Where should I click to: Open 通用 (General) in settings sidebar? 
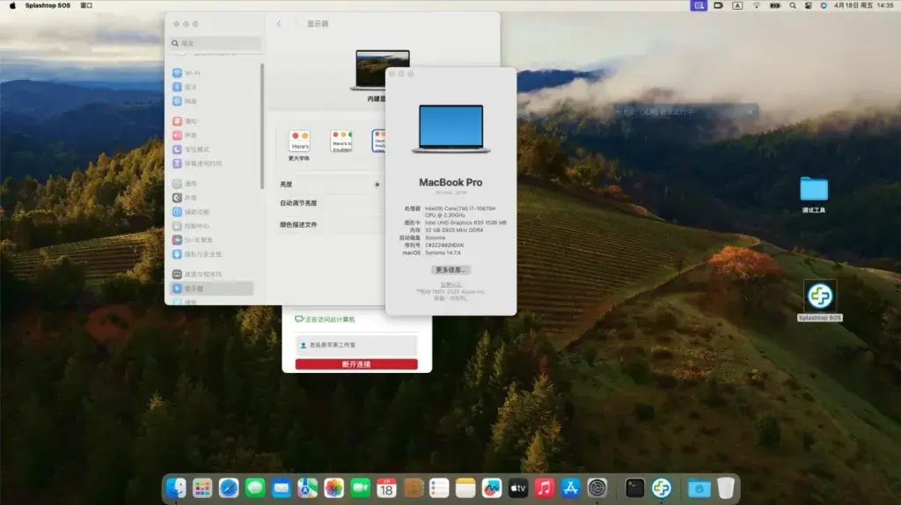tap(185, 184)
